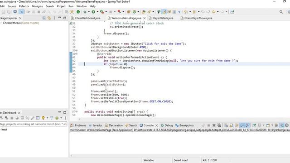The width and height of the screenshot is (290, 163).
Task: Click the Remove All Terminated Launches console icon
Action: point(219,125)
